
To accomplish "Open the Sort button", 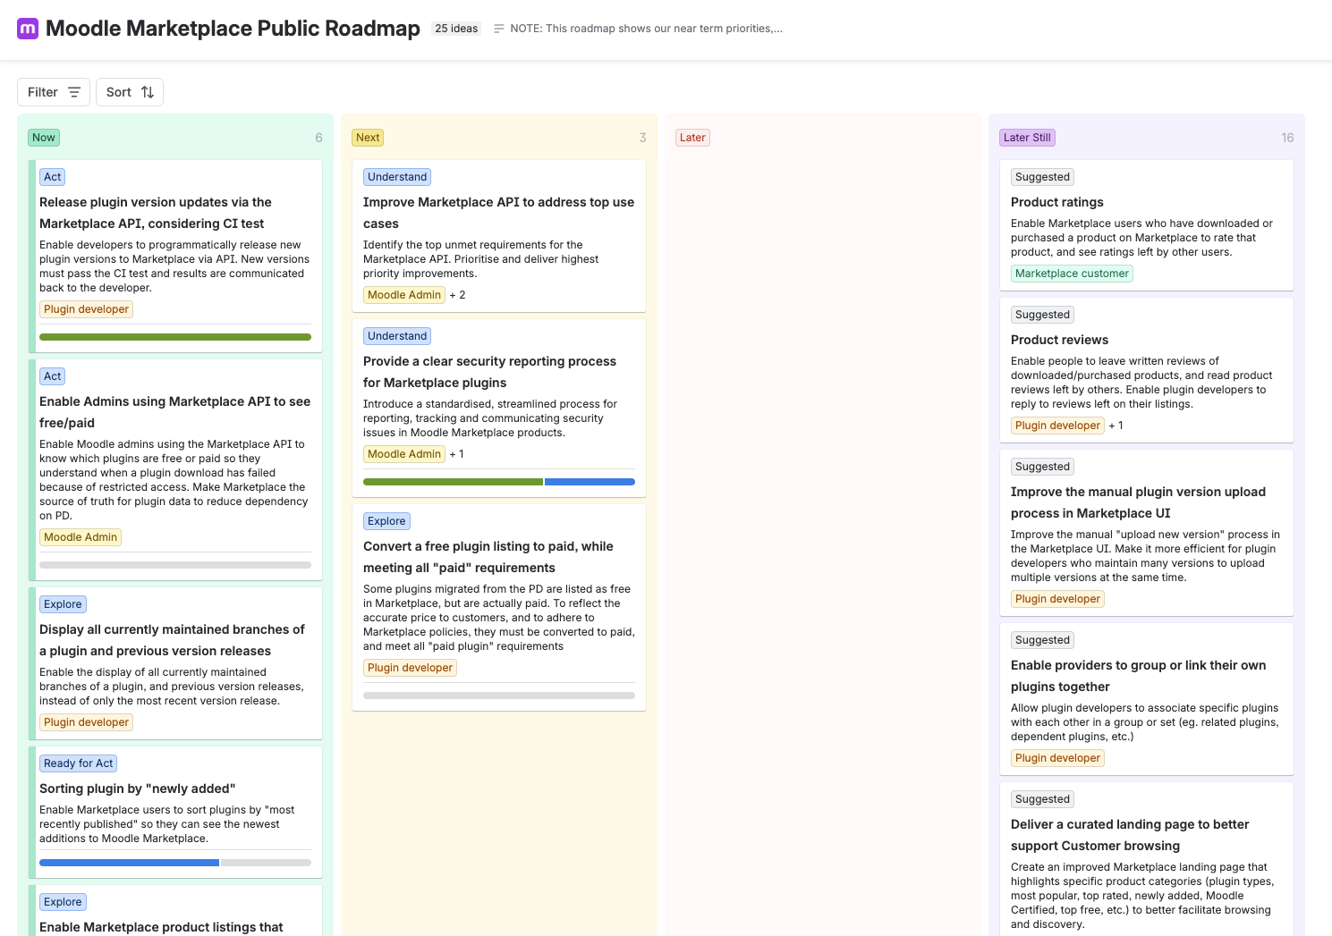I will (x=130, y=92).
